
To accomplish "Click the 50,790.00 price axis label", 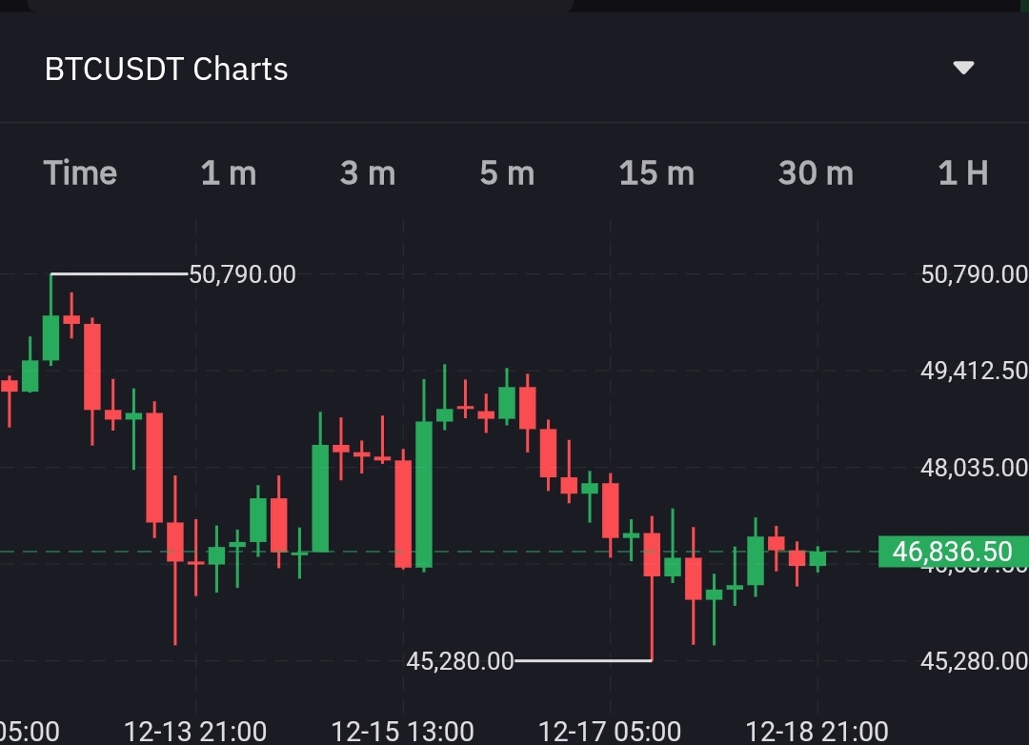I will pos(974,274).
